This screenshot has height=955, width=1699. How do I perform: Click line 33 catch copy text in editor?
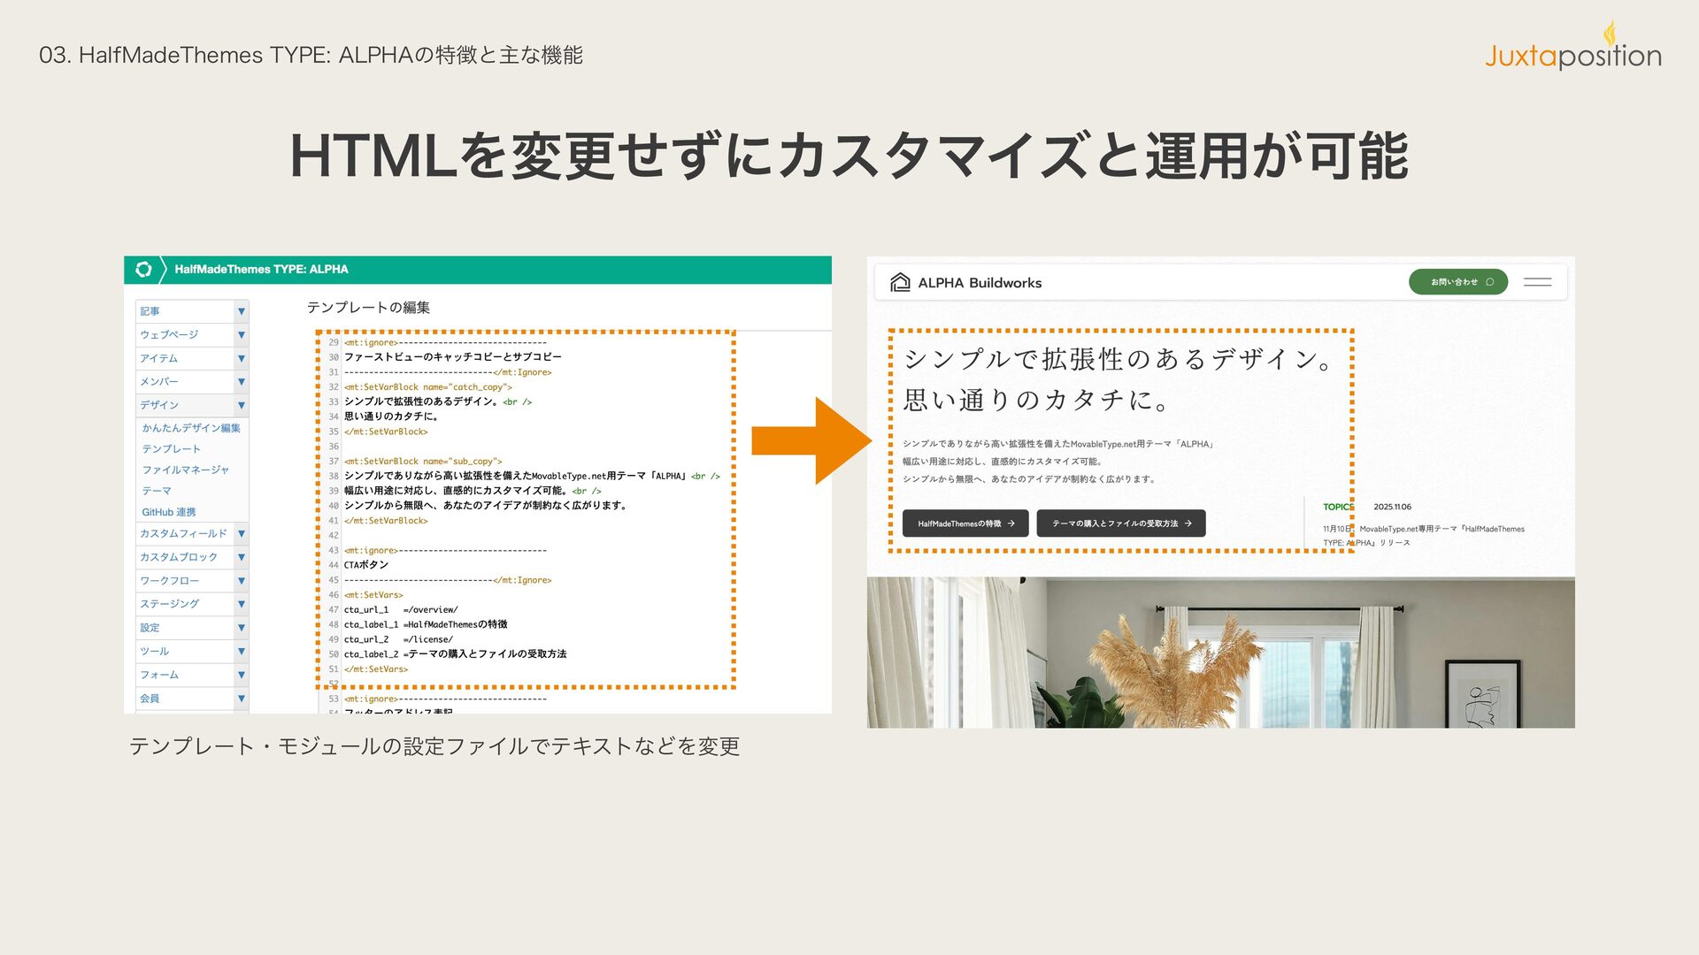point(419,401)
